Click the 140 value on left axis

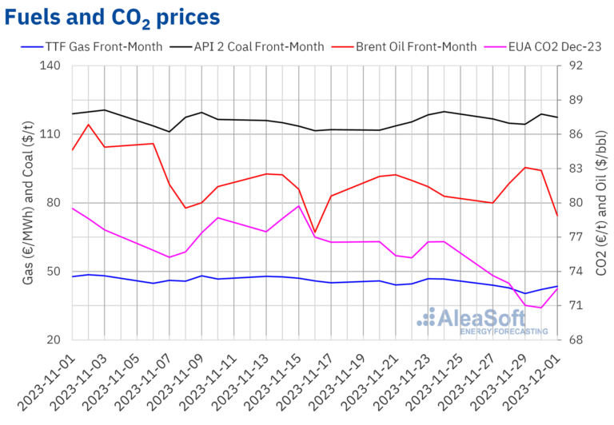tap(50, 66)
